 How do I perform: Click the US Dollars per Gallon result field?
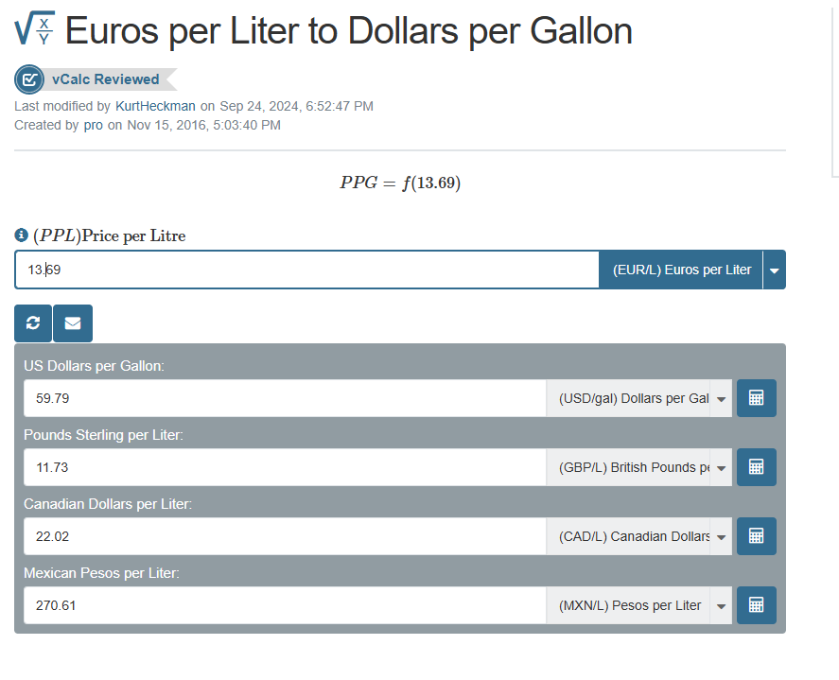[x=285, y=398]
